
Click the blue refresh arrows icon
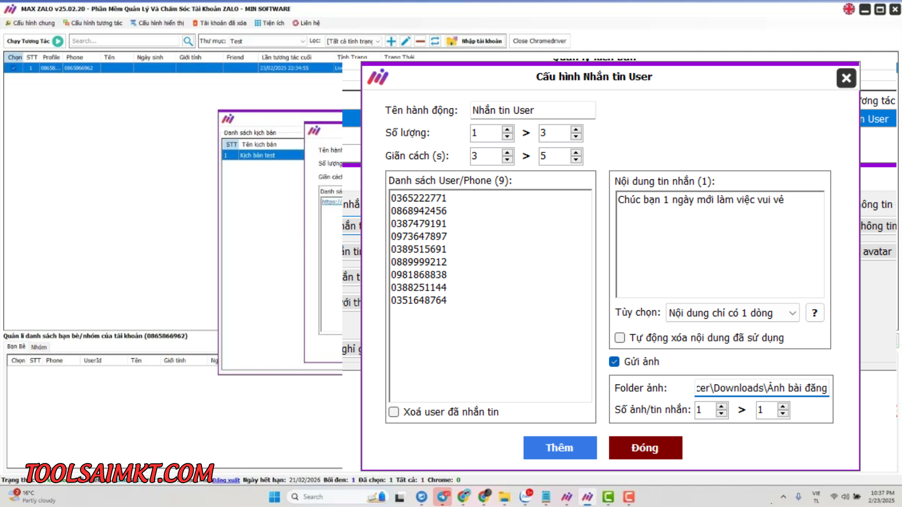click(435, 41)
